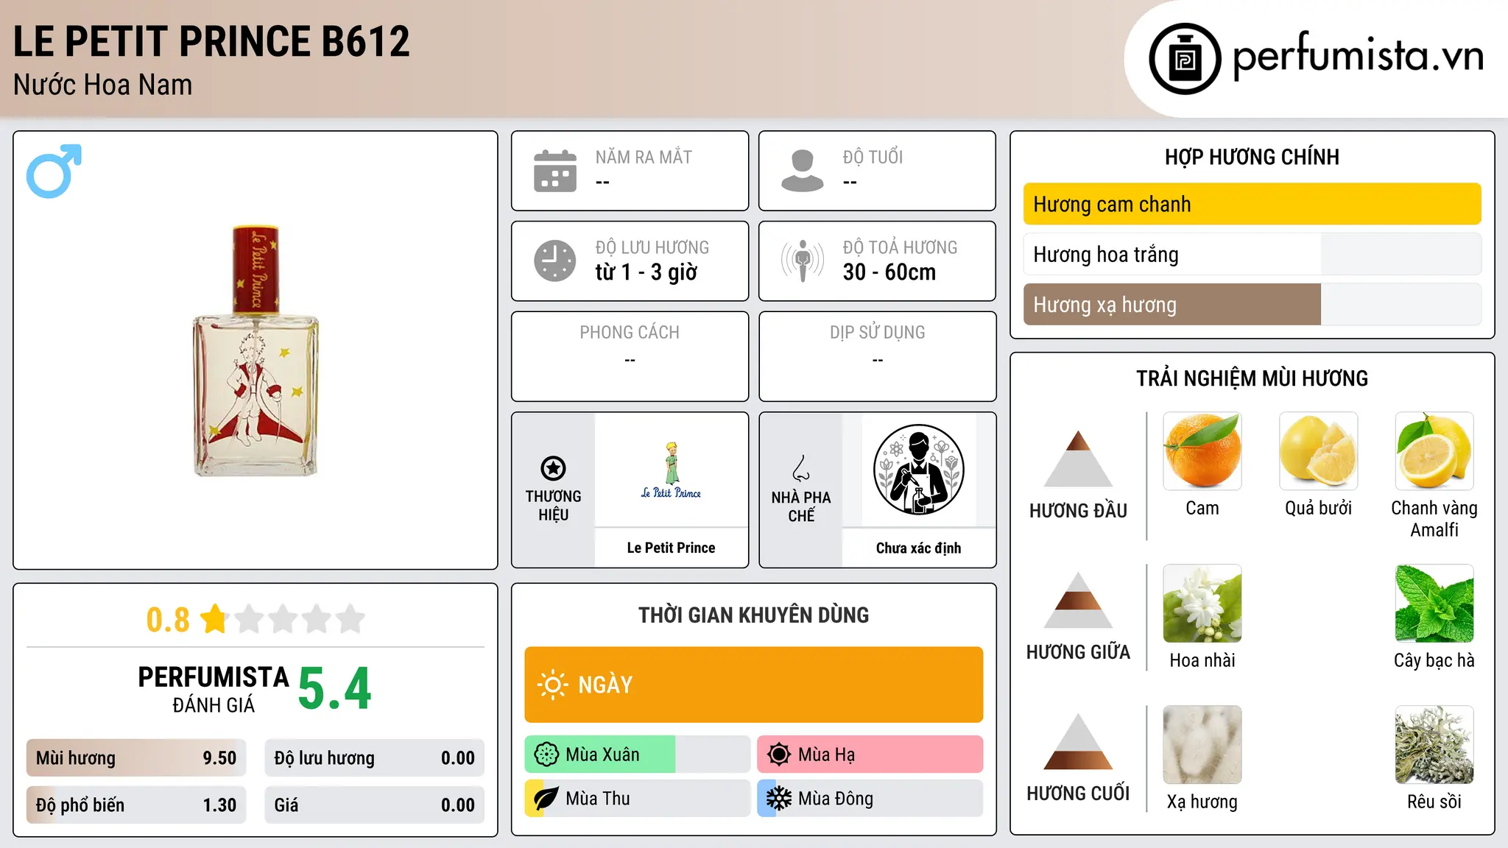
Task: Click the Chưa xác định perfumer label
Action: [919, 548]
